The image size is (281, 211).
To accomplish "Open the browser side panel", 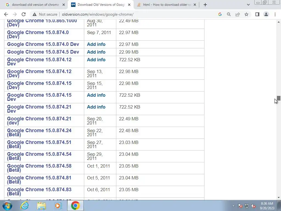I will (257, 14).
